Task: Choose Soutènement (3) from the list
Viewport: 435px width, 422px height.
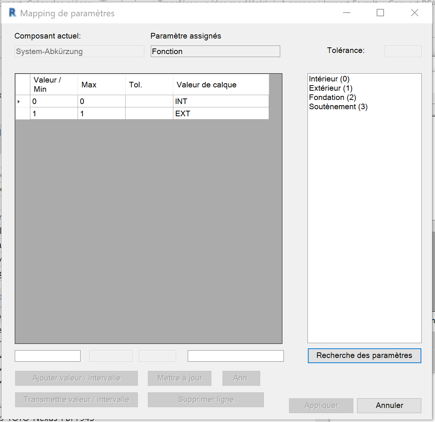Action: coord(338,107)
